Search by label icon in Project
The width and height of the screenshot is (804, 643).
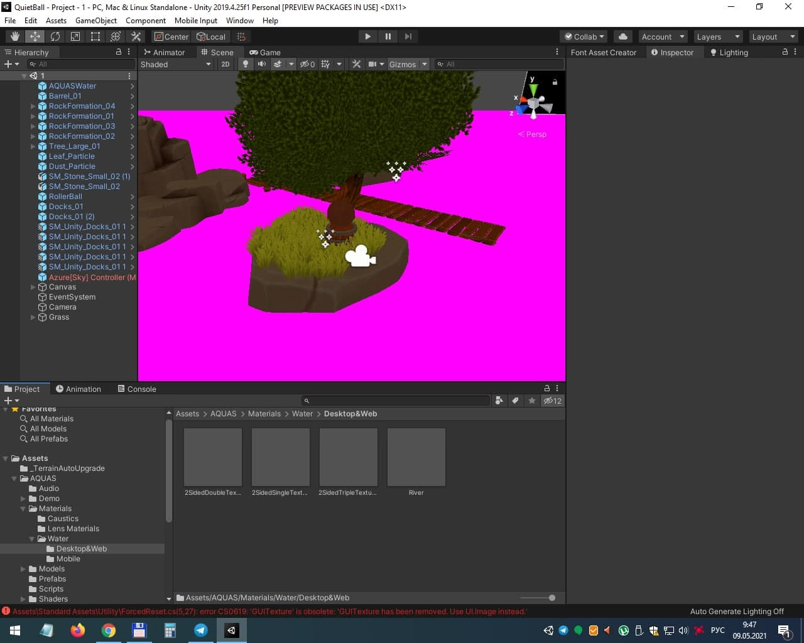pos(515,401)
